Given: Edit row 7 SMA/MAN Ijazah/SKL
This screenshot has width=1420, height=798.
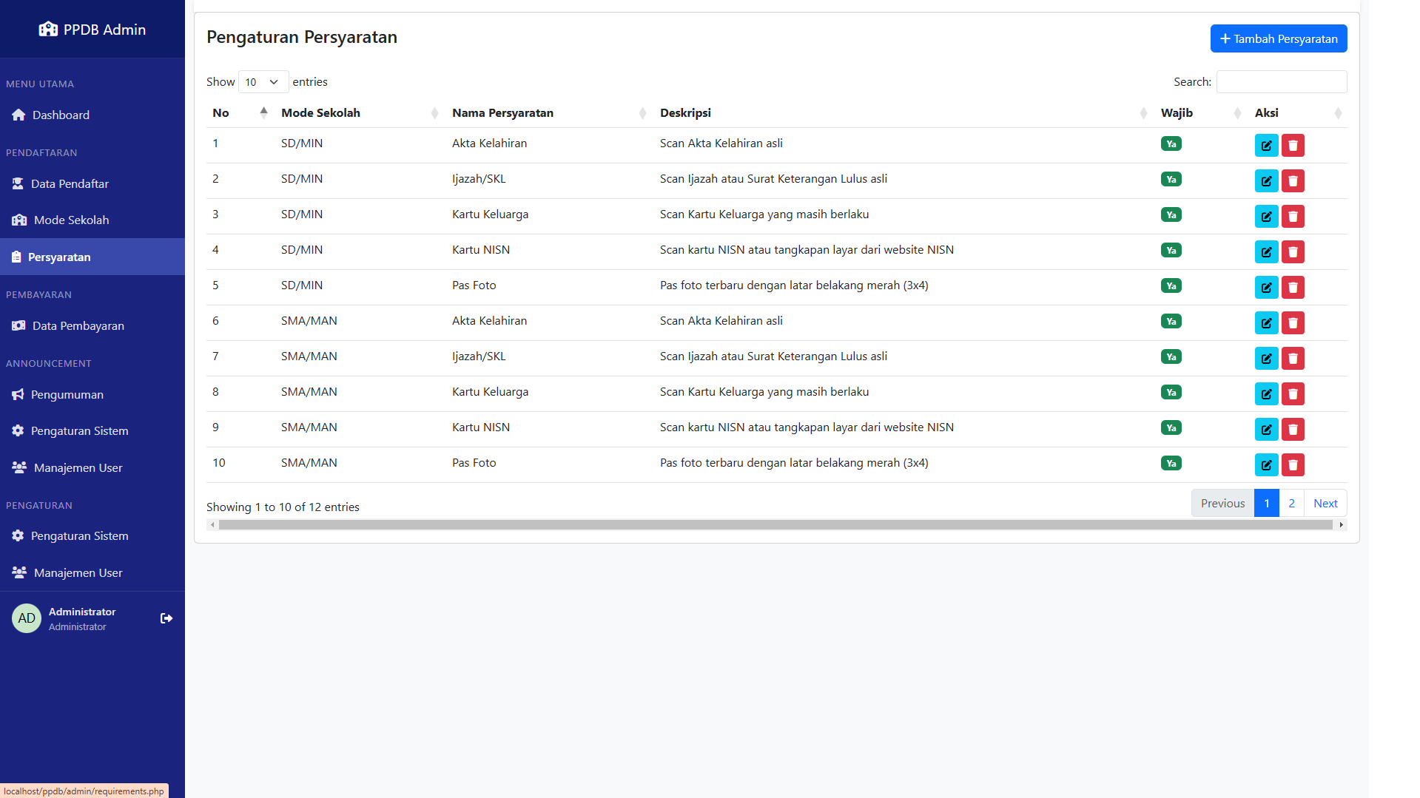Looking at the screenshot, I should tap(1266, 359).
